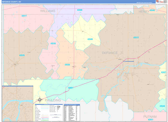
Task: Select the 2022 ZIP Code ColorCast Edition text
Action: 144,2
